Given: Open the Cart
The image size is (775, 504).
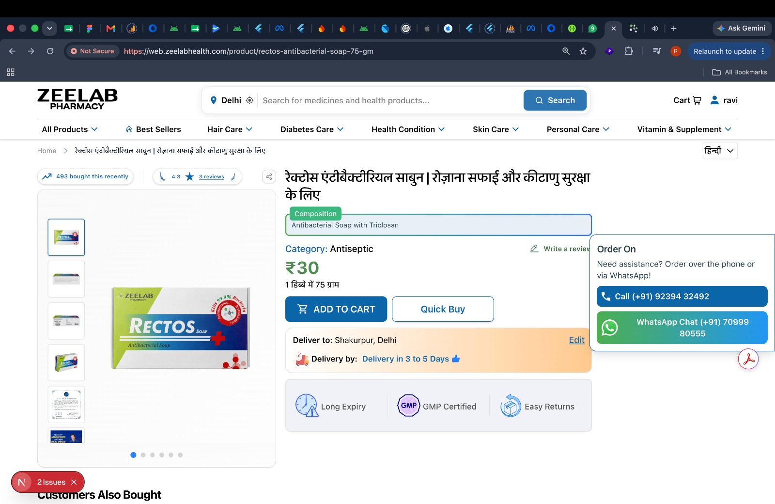Looking at the screenshot, I should pyautogui.click(x=687, y=100).
